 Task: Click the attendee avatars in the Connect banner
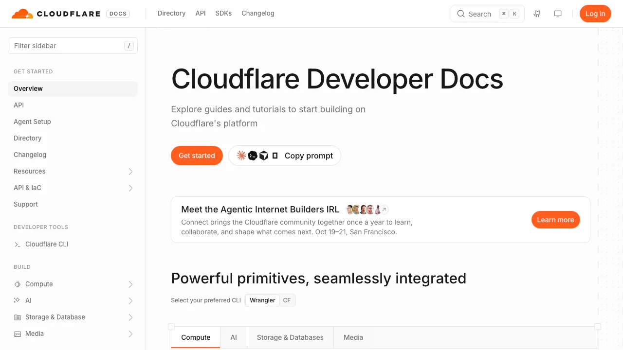tap(363, 210)
